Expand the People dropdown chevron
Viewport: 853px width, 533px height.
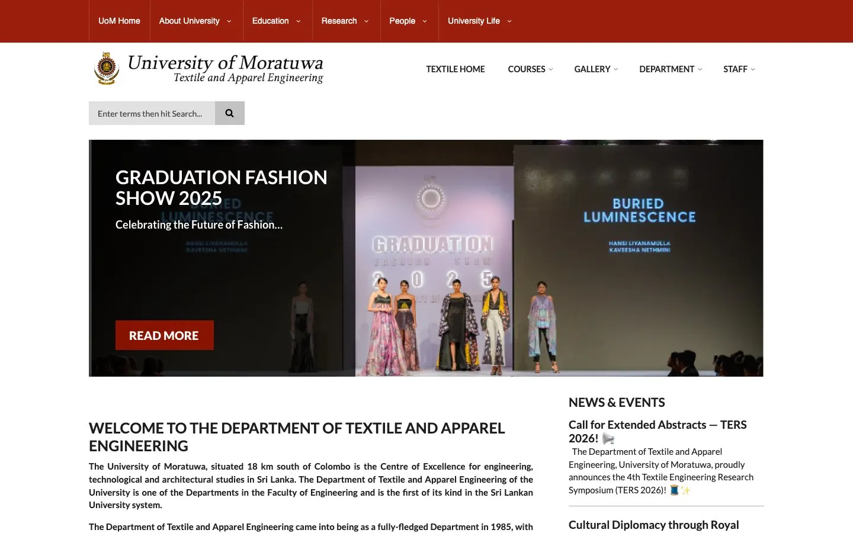tap(425, 21)
